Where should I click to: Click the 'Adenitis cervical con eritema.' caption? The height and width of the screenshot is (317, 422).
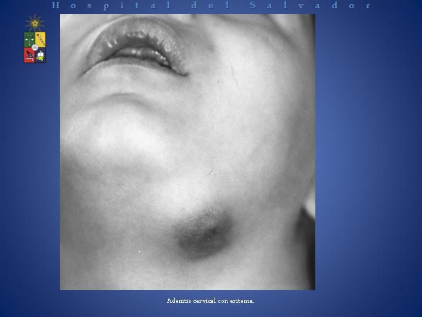point(210,301)
